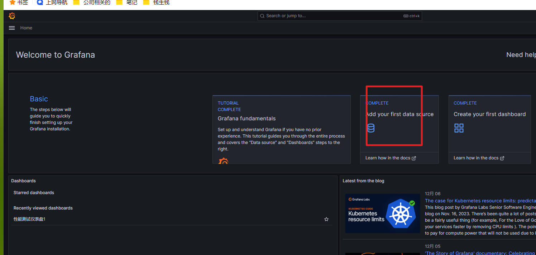
Task: Click external link icon under dashboard card
Action: 502,158
